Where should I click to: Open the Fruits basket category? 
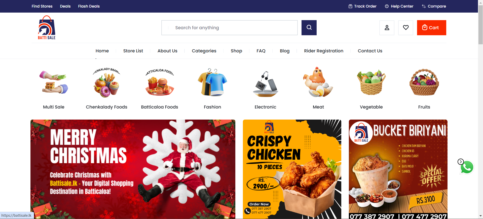point(424,82)
